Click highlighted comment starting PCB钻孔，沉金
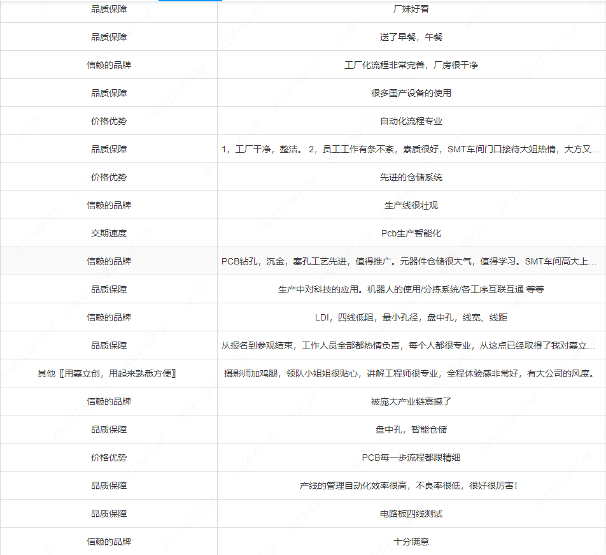This screenshot has height=555, width=606. point(411,261)
